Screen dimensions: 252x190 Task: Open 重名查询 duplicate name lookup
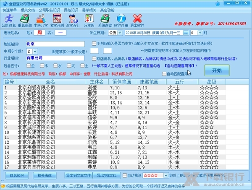[25, 21]
